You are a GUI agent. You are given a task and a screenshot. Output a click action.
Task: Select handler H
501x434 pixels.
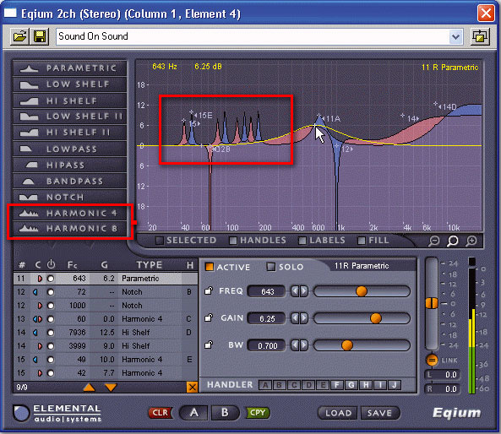[x=366, y=385]
